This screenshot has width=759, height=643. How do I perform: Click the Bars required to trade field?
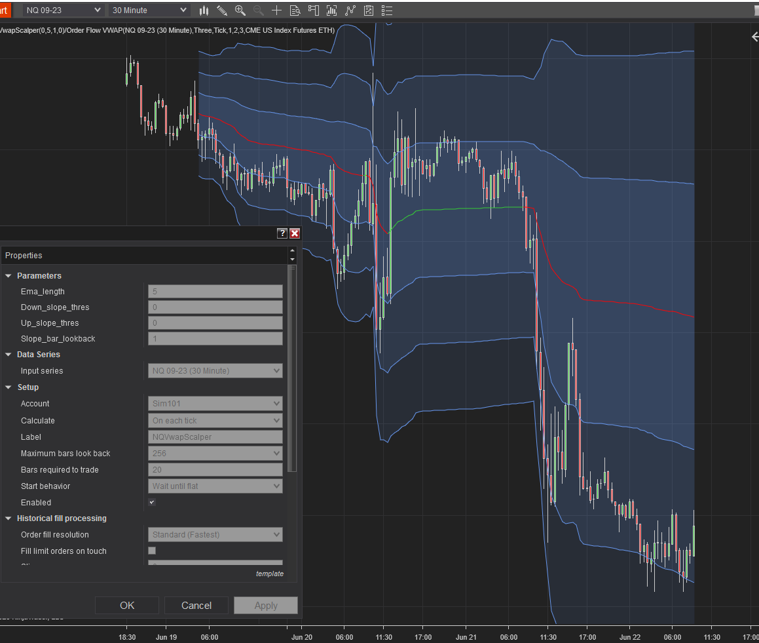(215, 469)
